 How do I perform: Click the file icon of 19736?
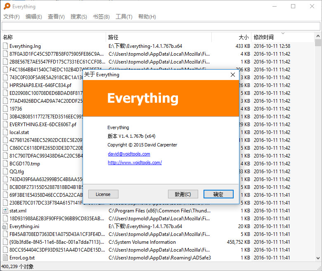pyautogui.click(x=5, y=109)
